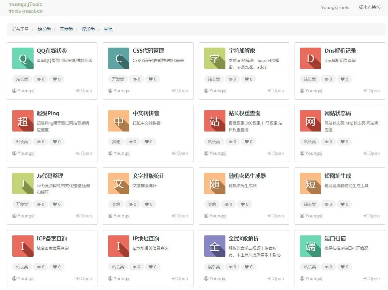This screenshot has width=388, height=290.
Task: Click the "站" 站长权重查询 icon
Action: [214, 121]
